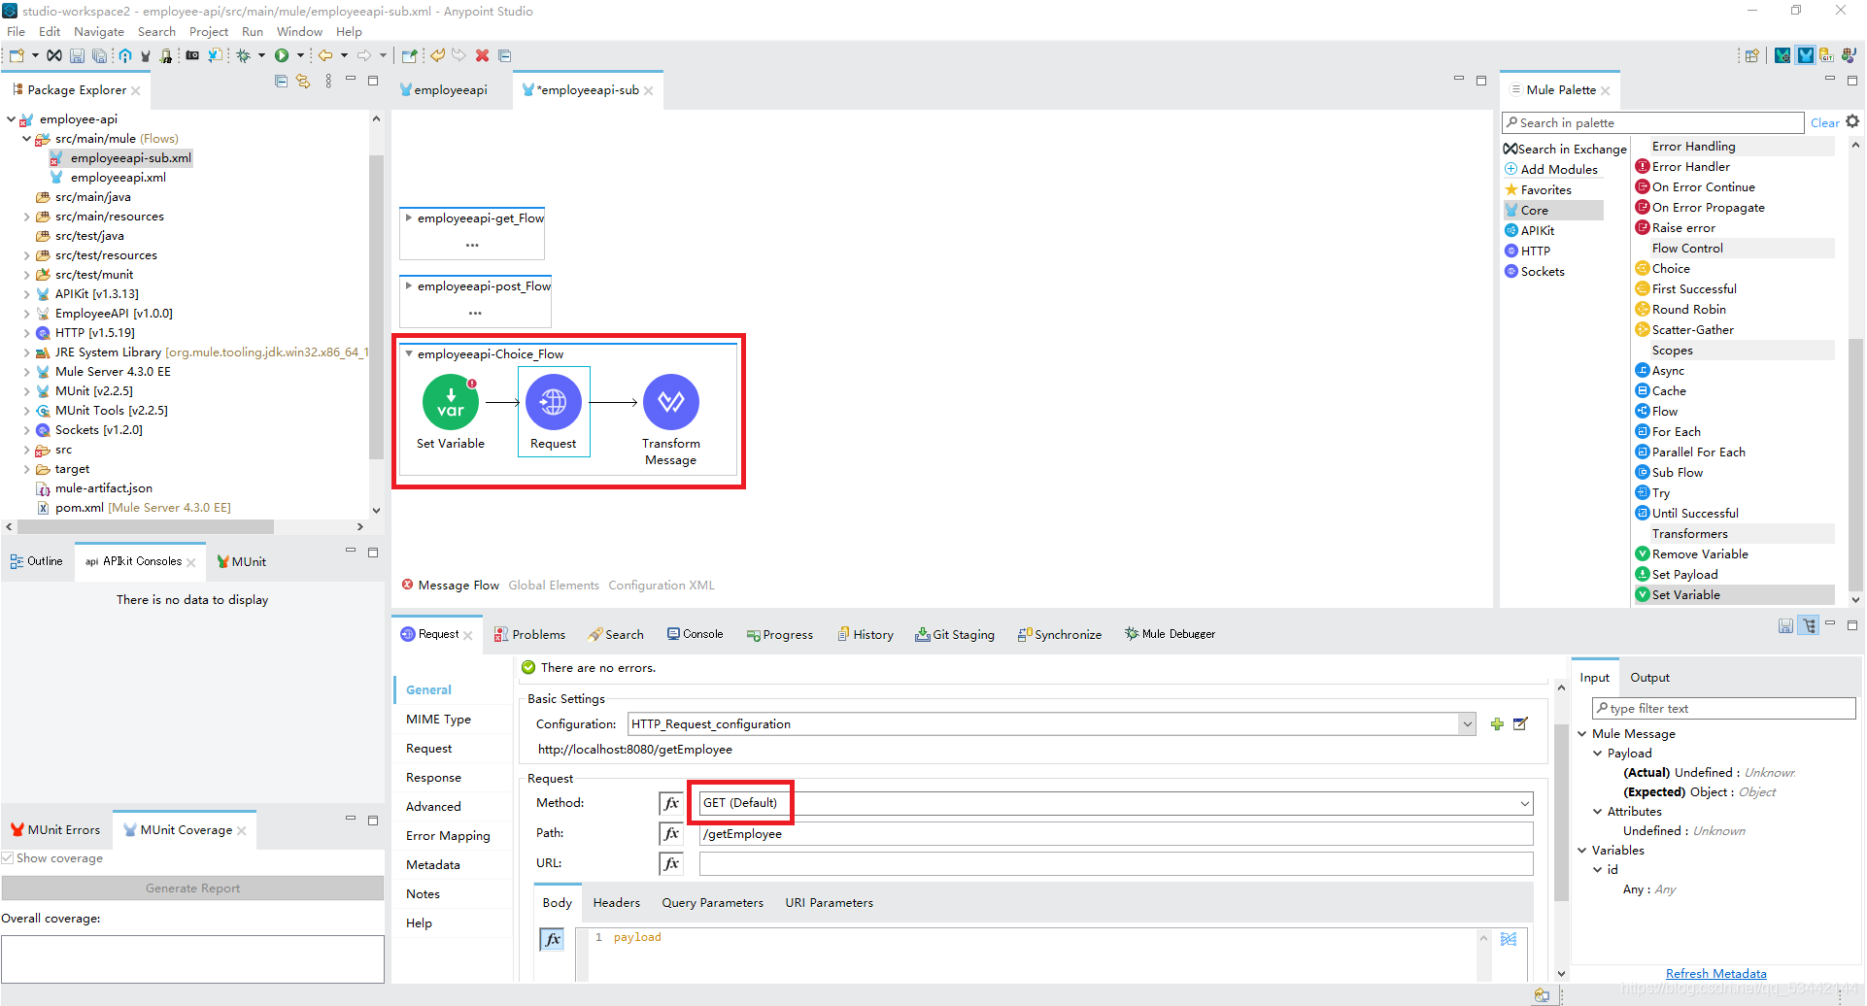The image size is (1867, 1006).
Task: Switch to the Mule Debug perspective icon
Action: [1782, 56]
